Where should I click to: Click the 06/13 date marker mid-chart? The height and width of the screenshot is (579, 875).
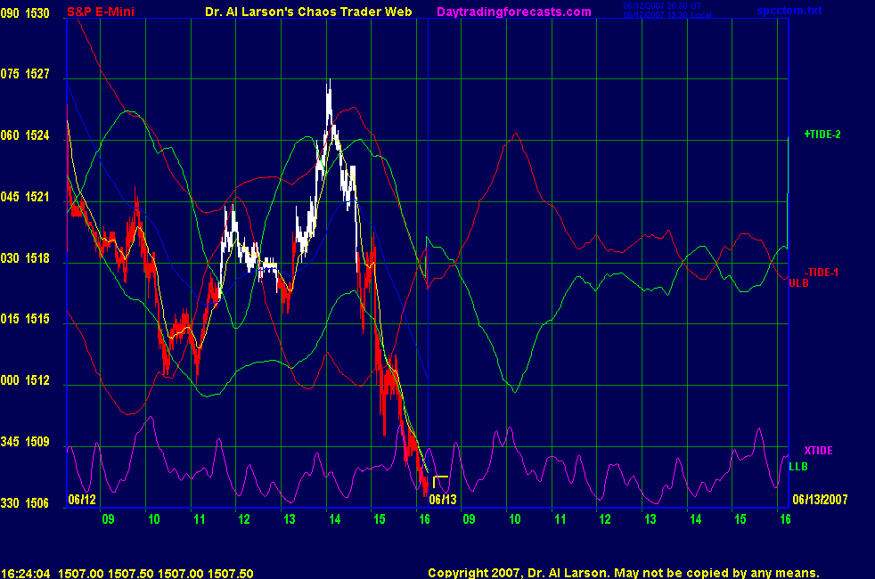pyautogui.click(x=443, y=500)
